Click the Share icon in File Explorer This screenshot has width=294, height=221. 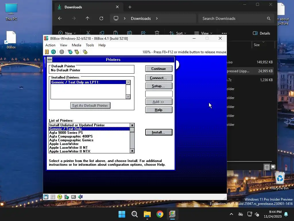click(x=143, y=33)
